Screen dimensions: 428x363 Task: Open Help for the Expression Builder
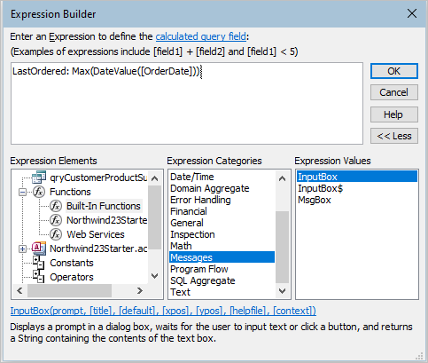394,114
